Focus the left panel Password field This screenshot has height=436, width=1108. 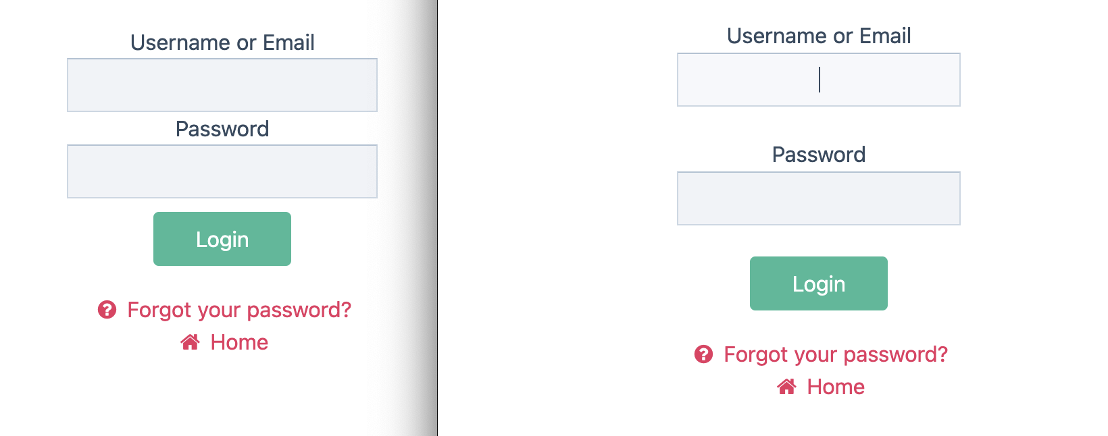[x=222, y=171]
